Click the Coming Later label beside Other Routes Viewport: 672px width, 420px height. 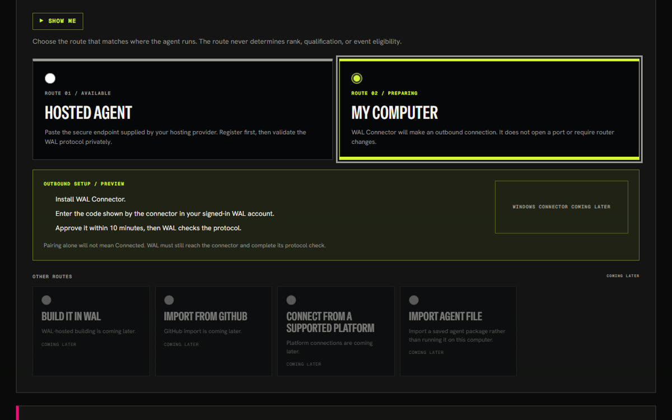tap(623, 276)
